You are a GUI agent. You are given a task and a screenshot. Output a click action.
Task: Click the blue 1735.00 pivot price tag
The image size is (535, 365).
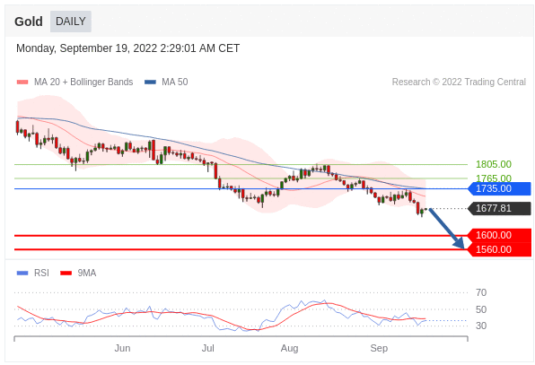[499, 188]
